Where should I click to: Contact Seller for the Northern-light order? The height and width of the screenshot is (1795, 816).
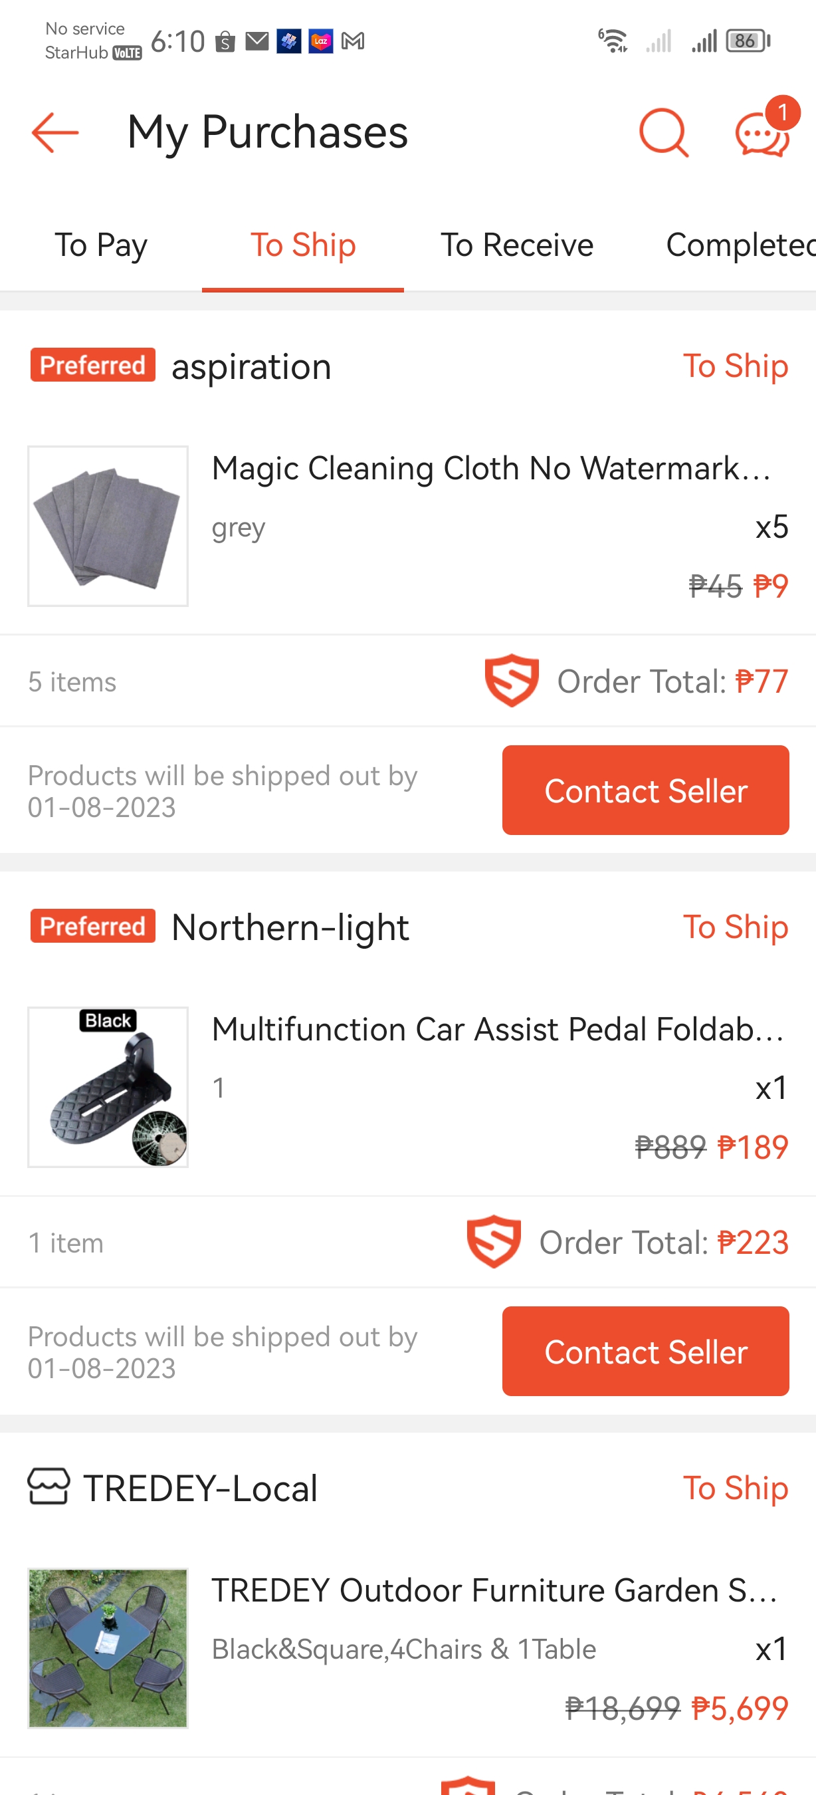point(645,1351)
